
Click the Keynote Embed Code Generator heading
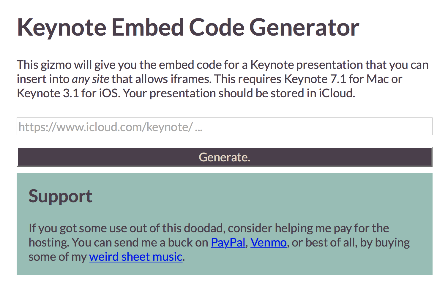coord(188,27)
